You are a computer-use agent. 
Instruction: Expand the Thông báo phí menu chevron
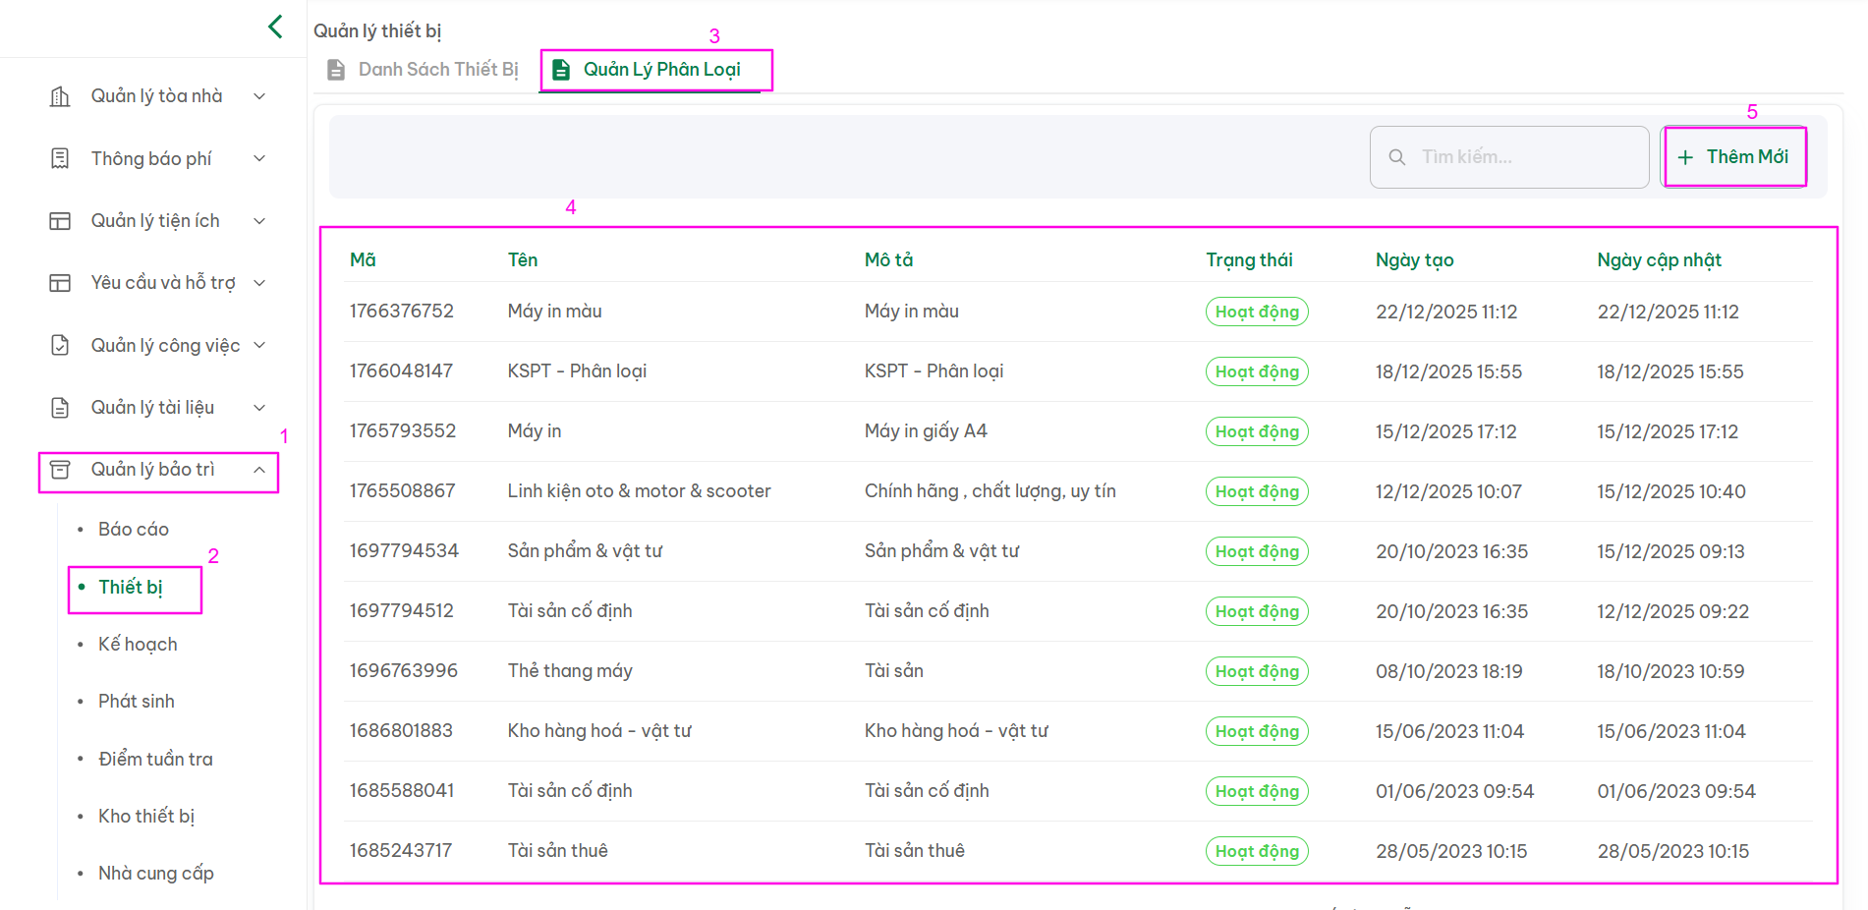pos(259,158)
